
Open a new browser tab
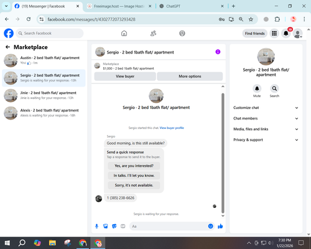[x=233, y=6]
